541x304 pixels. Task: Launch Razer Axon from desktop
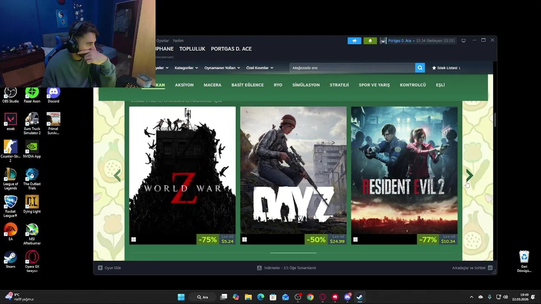(x=32, y=95)
